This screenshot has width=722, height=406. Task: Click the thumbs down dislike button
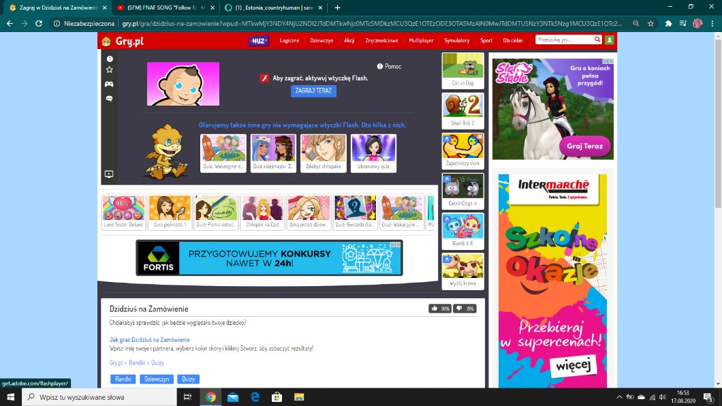(x=464, y=309)
